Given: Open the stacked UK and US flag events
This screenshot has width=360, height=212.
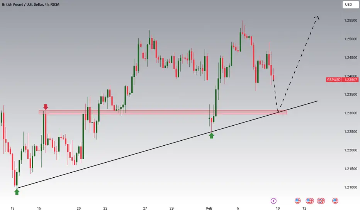Looking at the screenshot, I should [321, 201].
